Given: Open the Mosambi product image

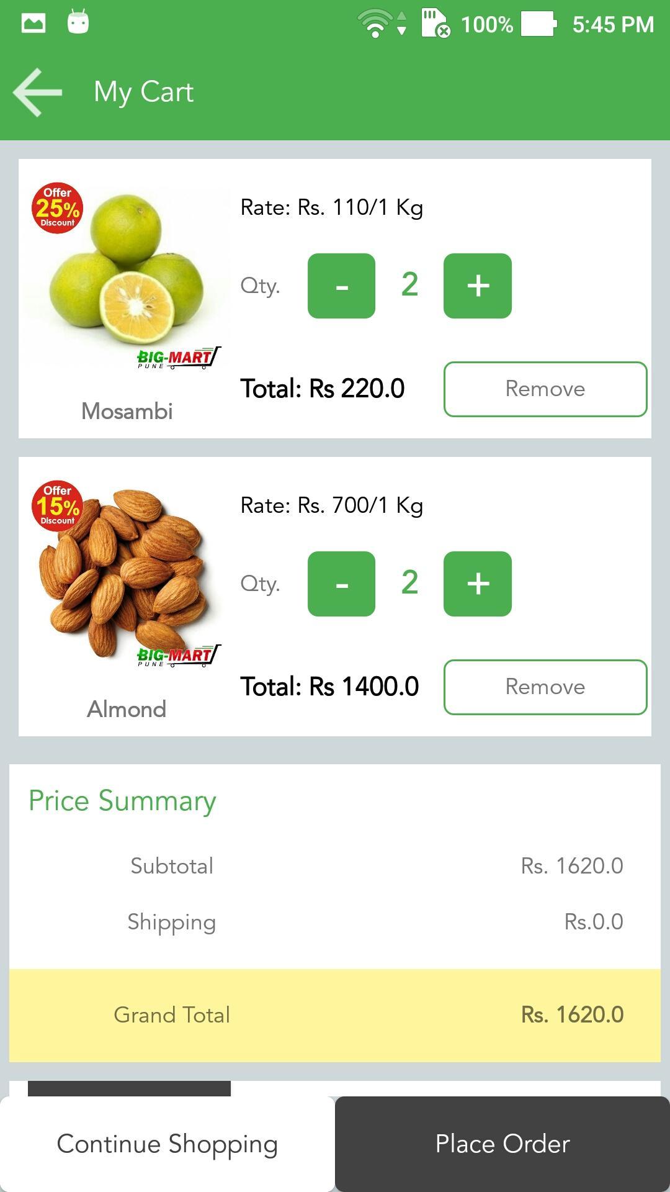Looking at the screenshot, I should [x=127, y=276].
